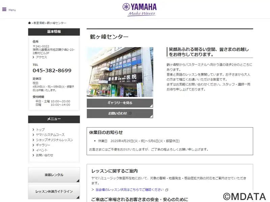The width and height of the screenshot is (270, 202).
Task: Click 定休日 label in basic info
Action: point(37,79)
